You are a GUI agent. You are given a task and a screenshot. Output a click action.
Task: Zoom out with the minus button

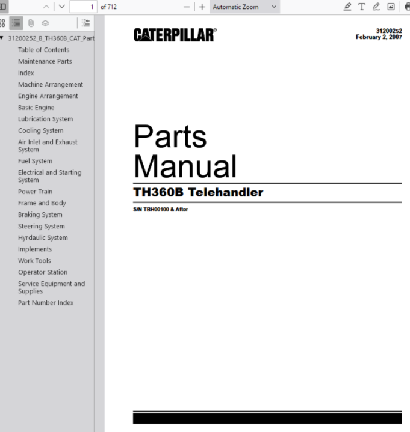tap(187, 7)
